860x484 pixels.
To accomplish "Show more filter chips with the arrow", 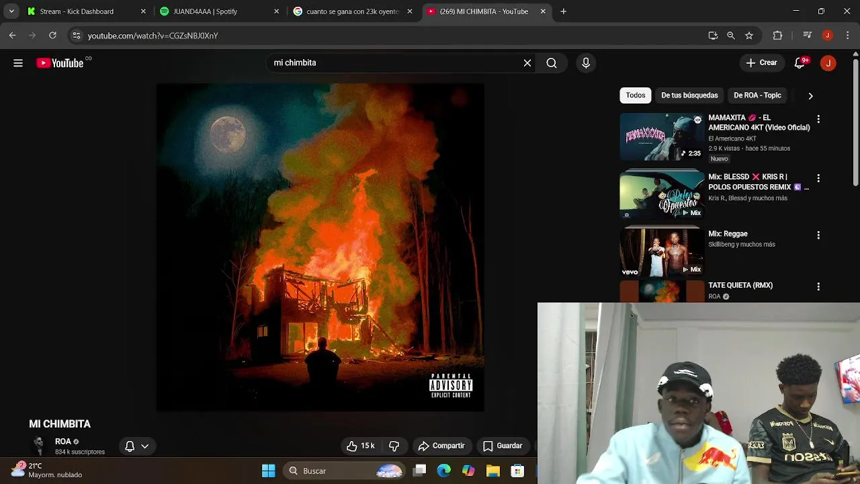I will pyautogui.click(x=810, y=95).
